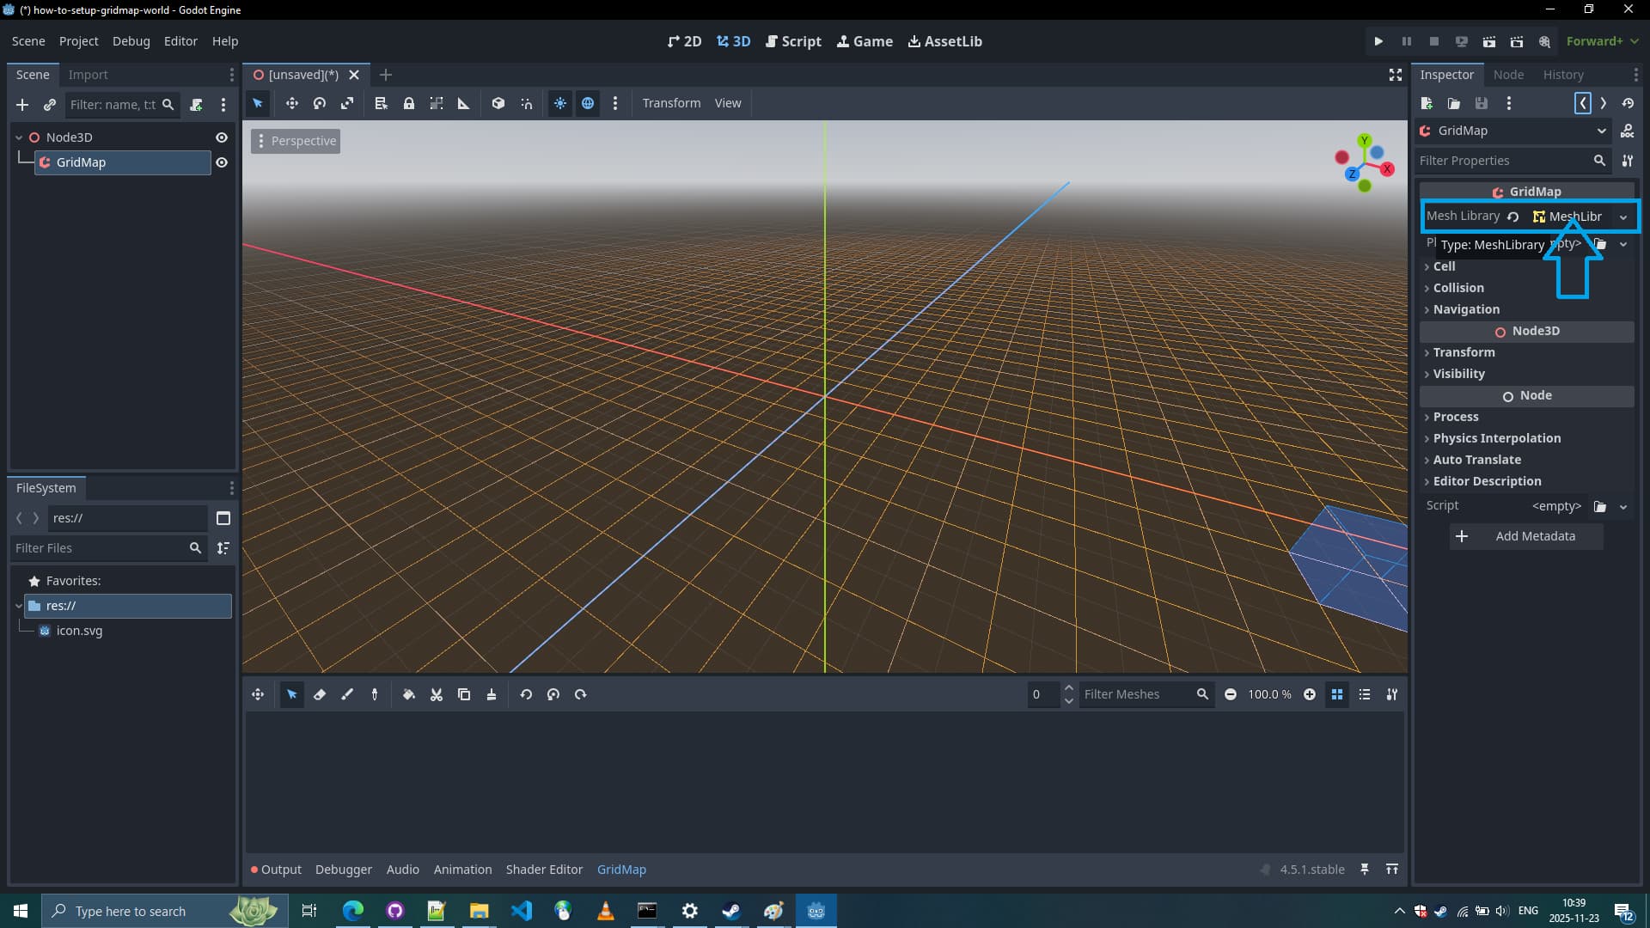Select the Move Mode tool in viewport toolbar
The height and width of the screenshot is (928, 1650).
click(x=292, y=103)
